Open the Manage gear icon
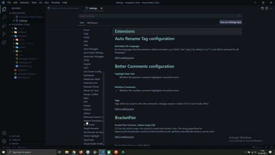The height and width of the screenshot is (155, 275). coord(4,141)
